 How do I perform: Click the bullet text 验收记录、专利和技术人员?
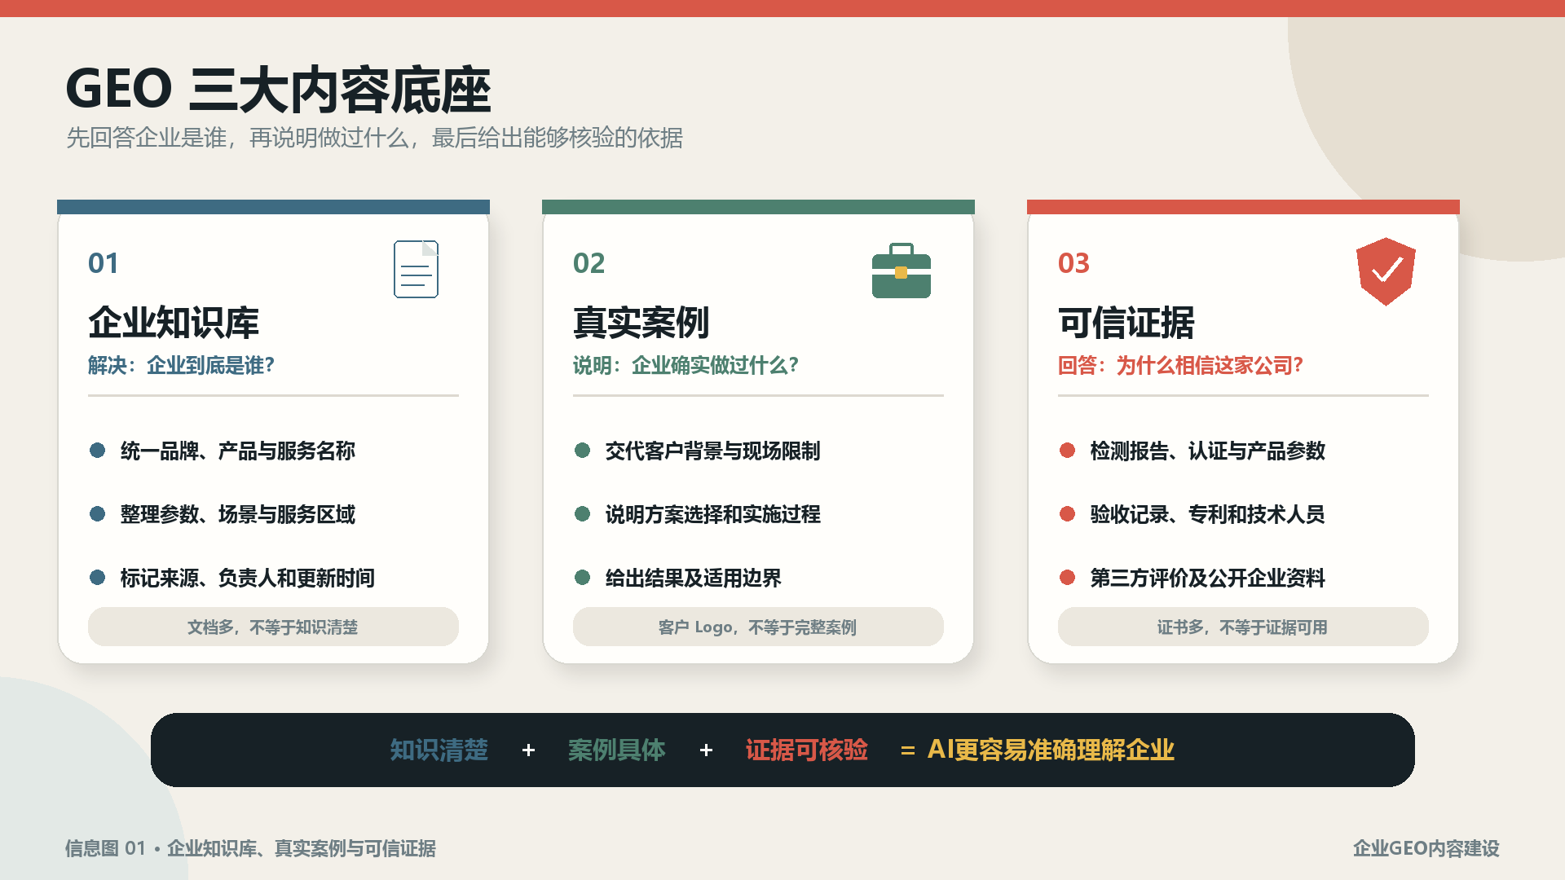pos(1208,514)
